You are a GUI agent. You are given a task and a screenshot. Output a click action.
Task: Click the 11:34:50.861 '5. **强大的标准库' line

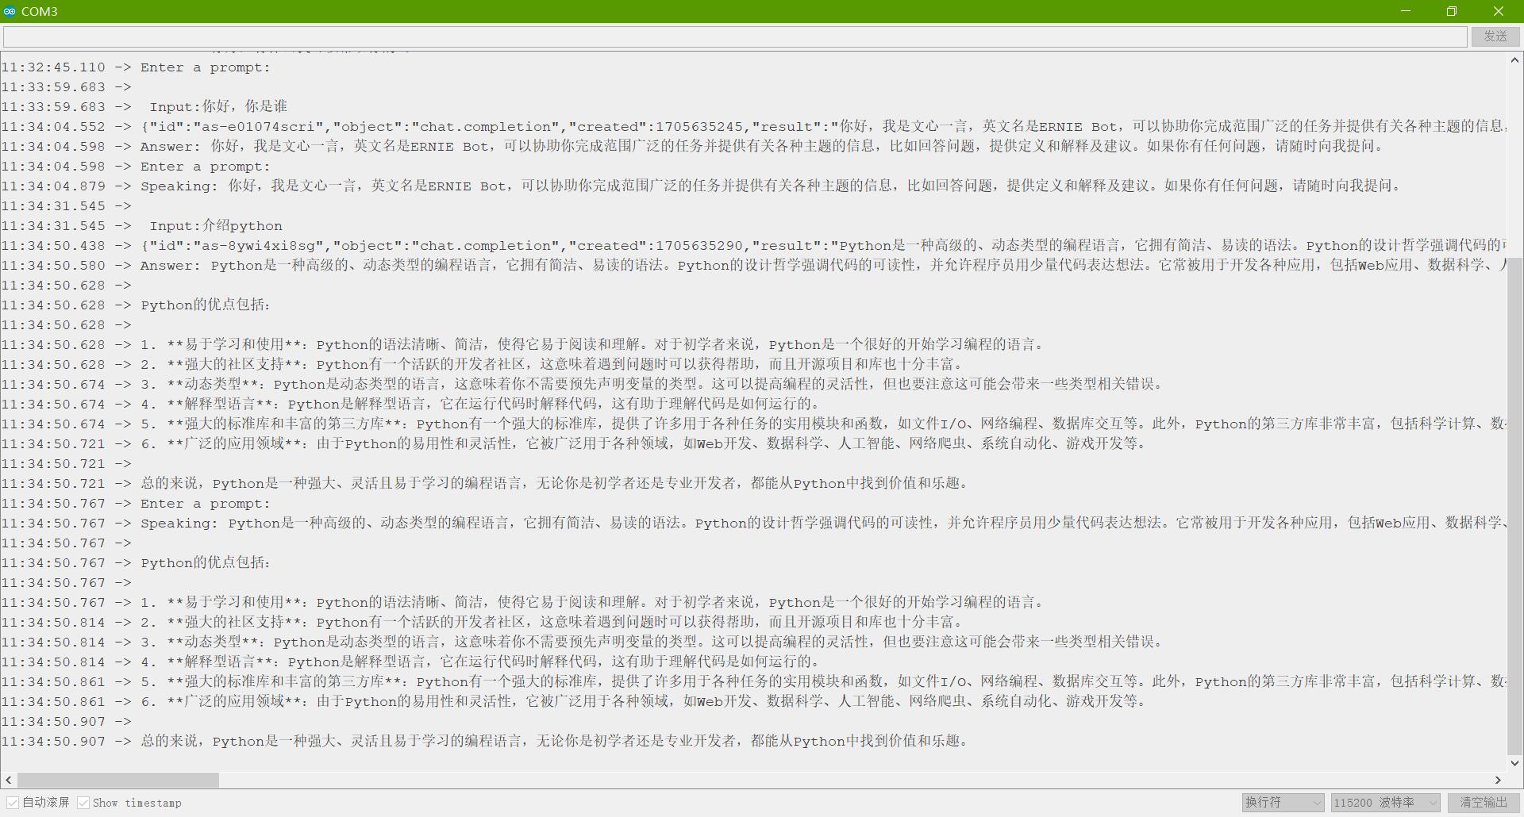point(753,682)
